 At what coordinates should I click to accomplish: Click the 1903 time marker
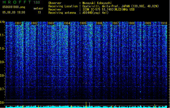(51, 23)
